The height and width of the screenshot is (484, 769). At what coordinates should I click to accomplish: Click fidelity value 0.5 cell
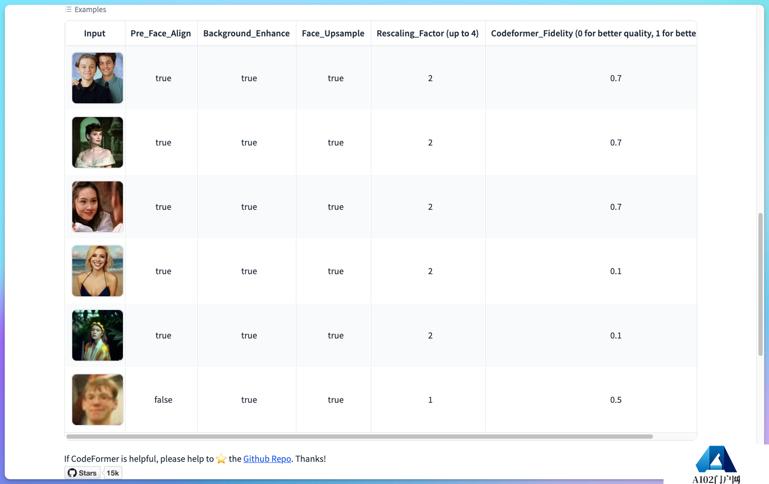coord(616,400)
